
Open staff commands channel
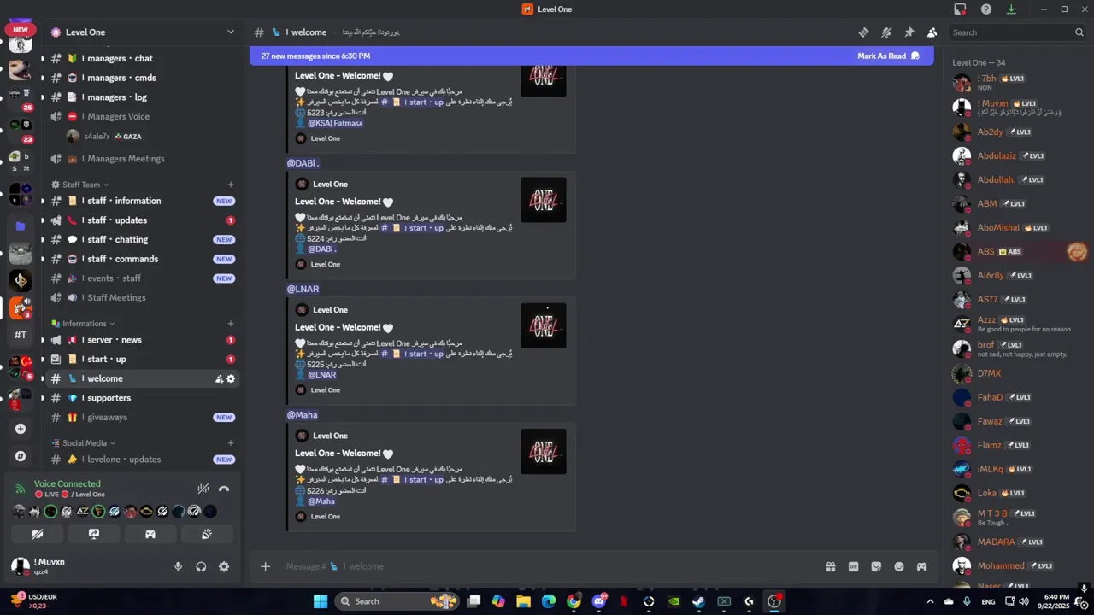tap(142, 259)
